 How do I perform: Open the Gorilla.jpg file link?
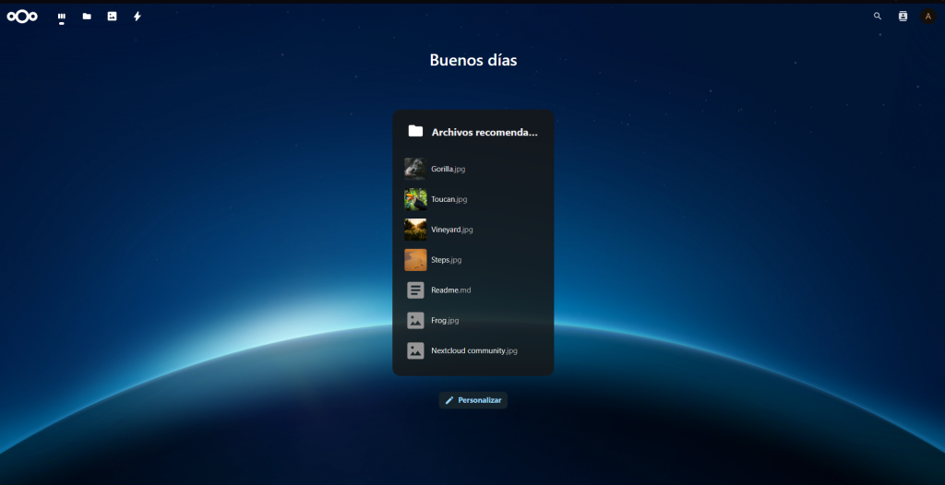(449, 169)
